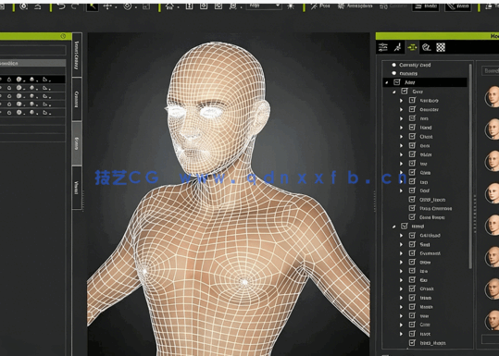Expand the Skull node arrow
The image size is (499, 356).
(x=401, y=244)
